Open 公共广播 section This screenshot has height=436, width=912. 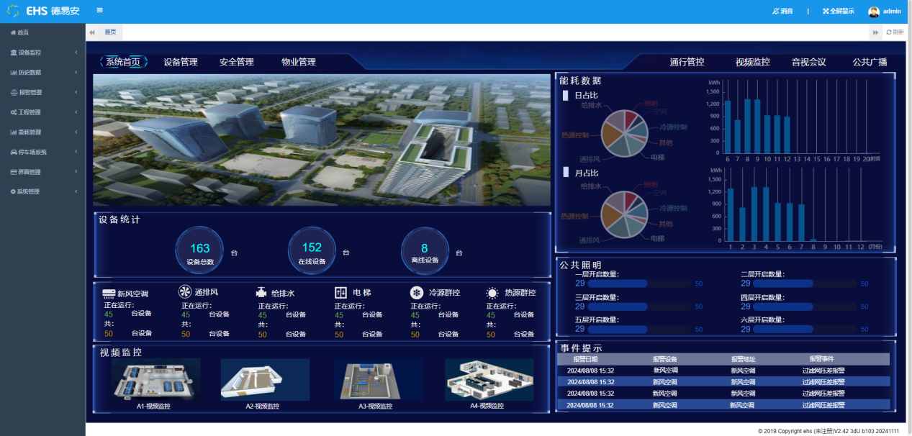(870, 62)
